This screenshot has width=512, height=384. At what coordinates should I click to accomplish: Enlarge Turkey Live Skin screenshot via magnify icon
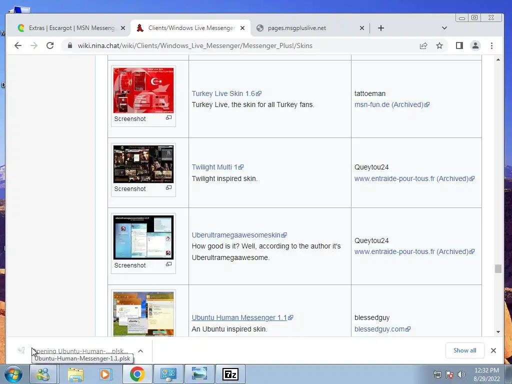(168, 117)
